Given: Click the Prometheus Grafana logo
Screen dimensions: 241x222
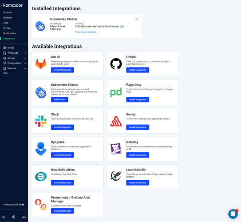Looking at the screenshot, I should [x=41, y=205].
